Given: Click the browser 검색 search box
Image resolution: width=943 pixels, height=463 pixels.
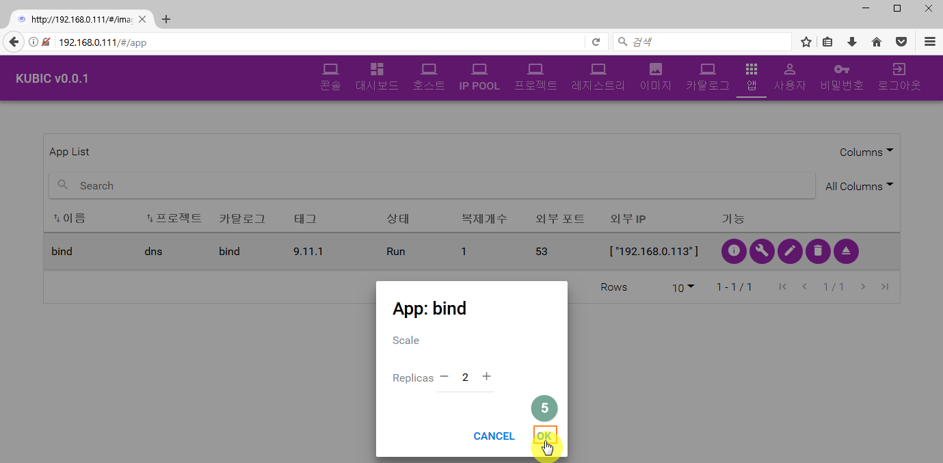Looking at the screenshot, I should [702, 42].
